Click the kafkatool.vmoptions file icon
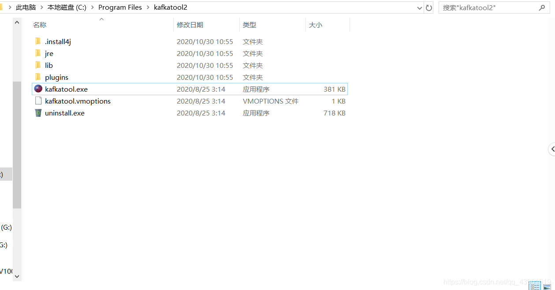 pyautogui.click(x=38, y=101)
